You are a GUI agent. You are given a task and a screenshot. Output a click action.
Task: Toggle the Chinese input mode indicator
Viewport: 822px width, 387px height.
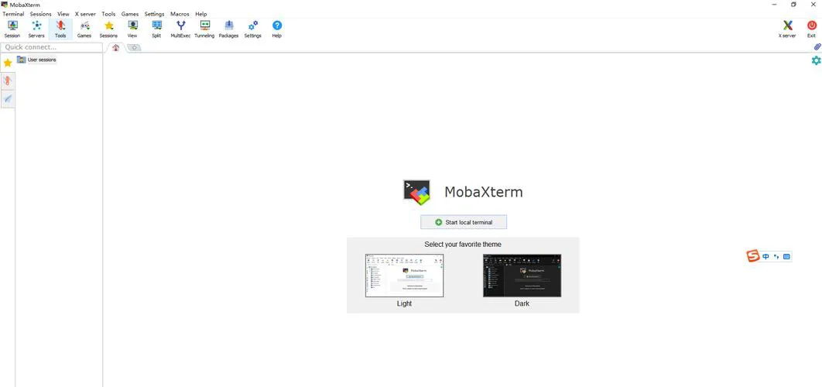click(766, 256)
